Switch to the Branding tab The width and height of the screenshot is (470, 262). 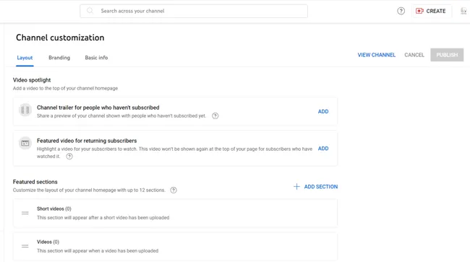pyautogui.click(x=59, y=58)
